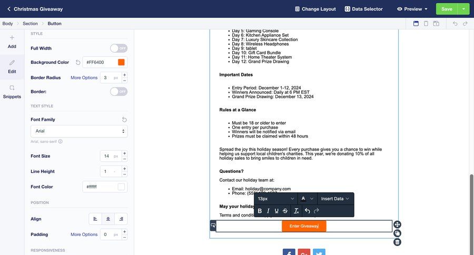Switch to split desktop-mobile view icon

pos(436,24)
